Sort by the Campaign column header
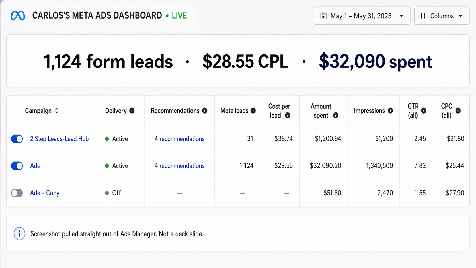Image resolution: width=476 pixels, height=268 pixels. [38, 111]
